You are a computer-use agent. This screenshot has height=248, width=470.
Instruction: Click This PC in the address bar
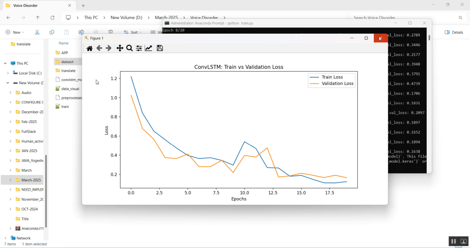(x=91, y=17)
